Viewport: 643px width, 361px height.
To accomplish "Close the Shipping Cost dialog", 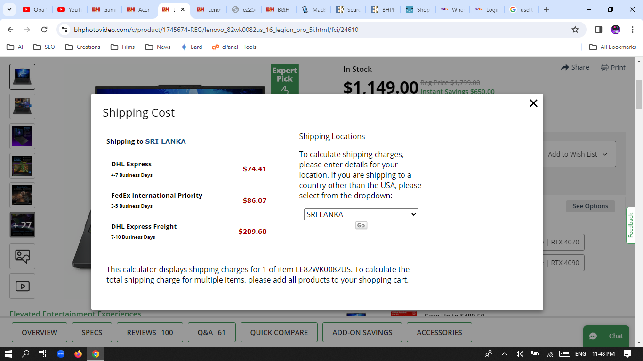I will [x=533, y=103].
